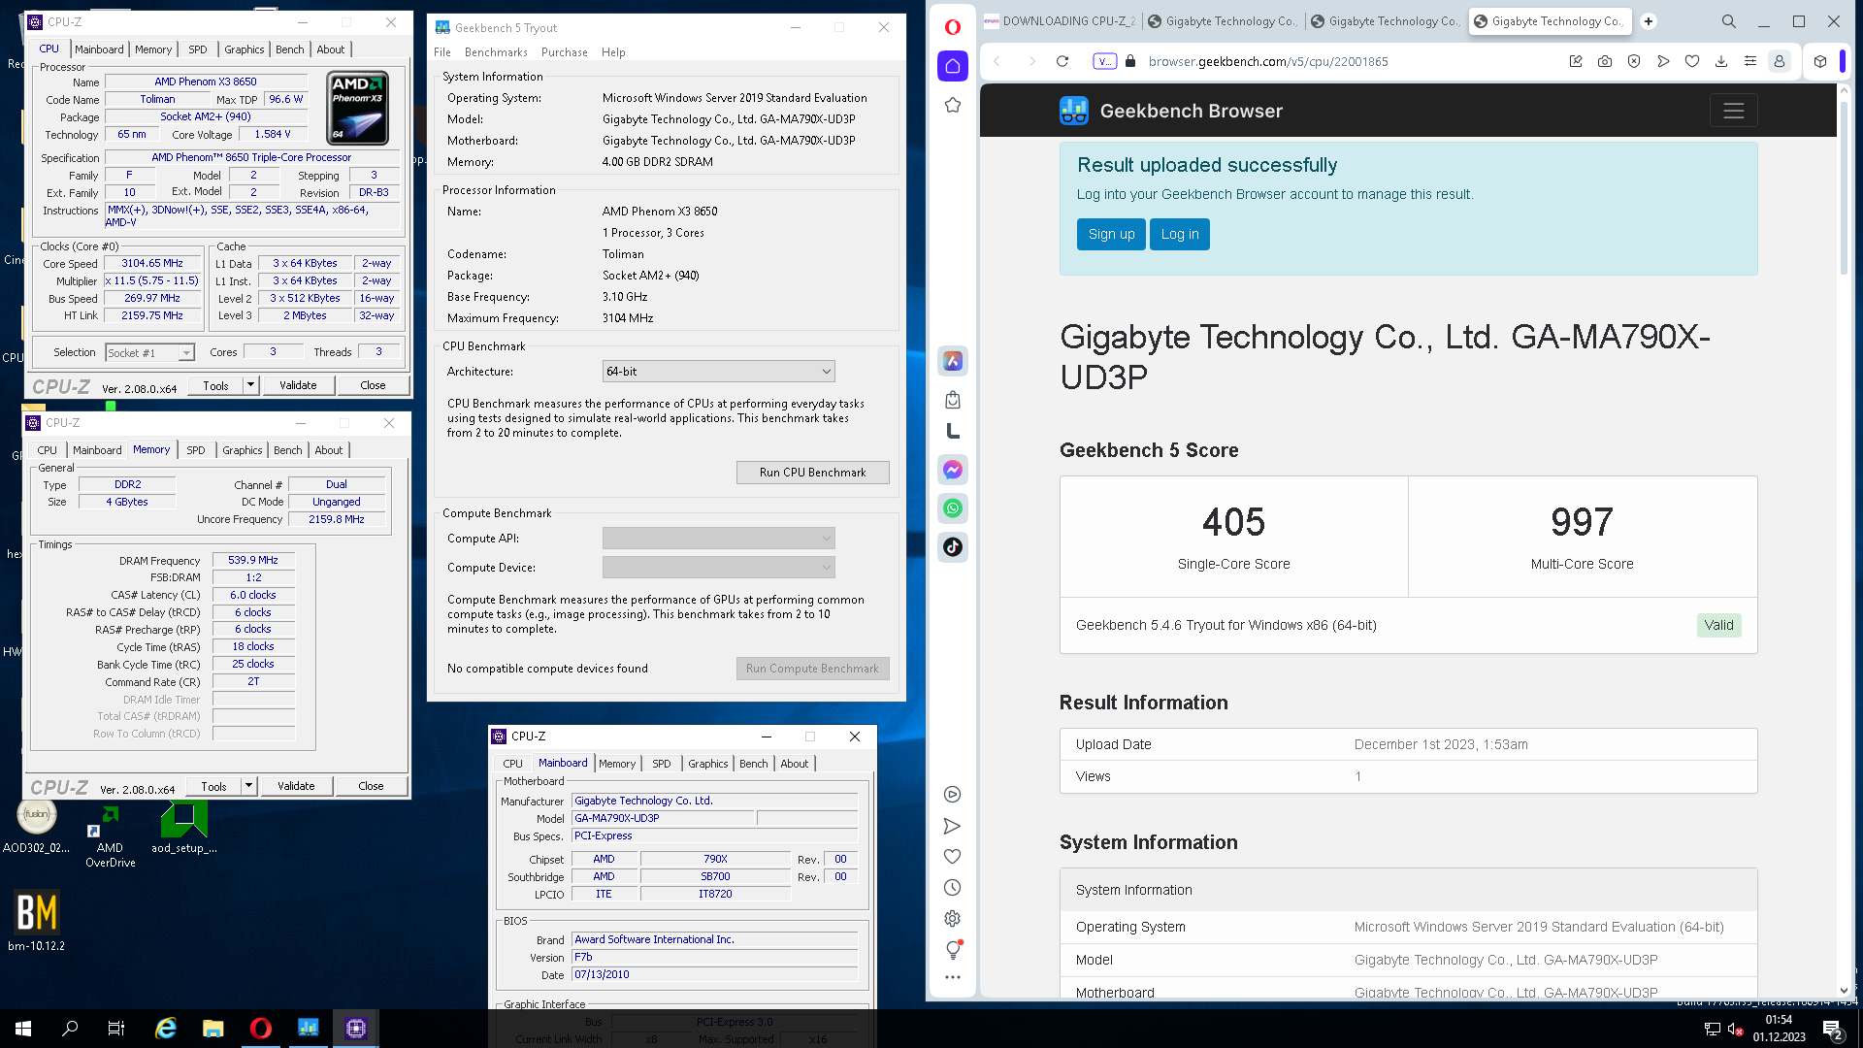Click Tools button in top CPU-Z window

[x=215, y=385]
